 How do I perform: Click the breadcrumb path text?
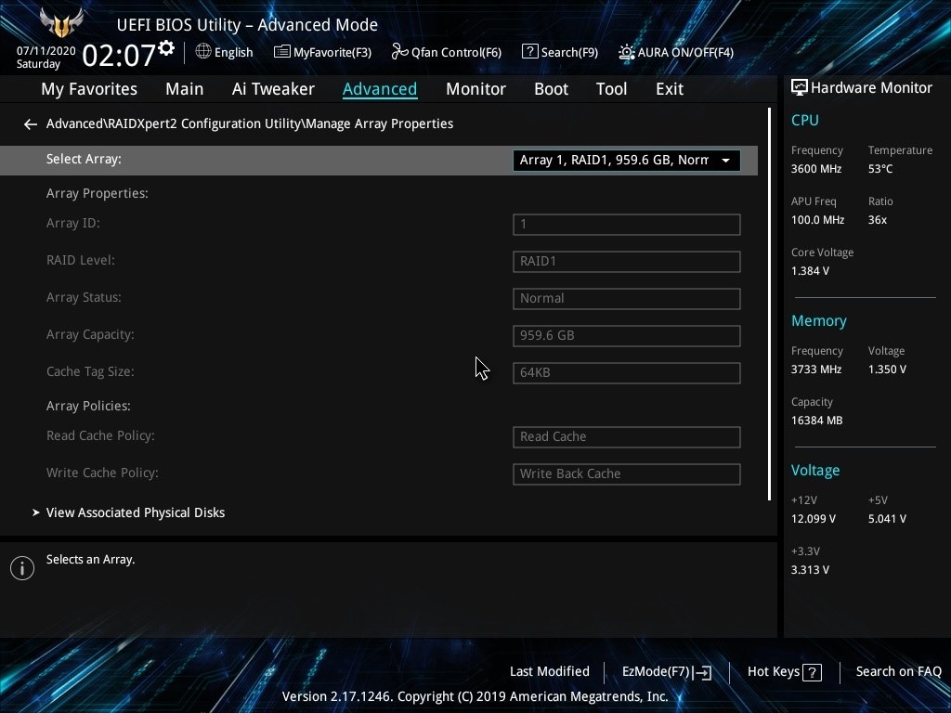(250, 123)
